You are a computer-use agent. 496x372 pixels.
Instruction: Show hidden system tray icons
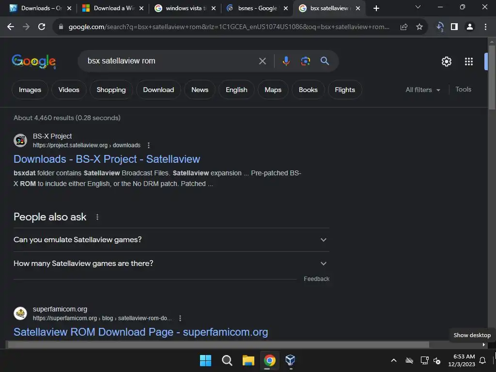tap(393, 360)
